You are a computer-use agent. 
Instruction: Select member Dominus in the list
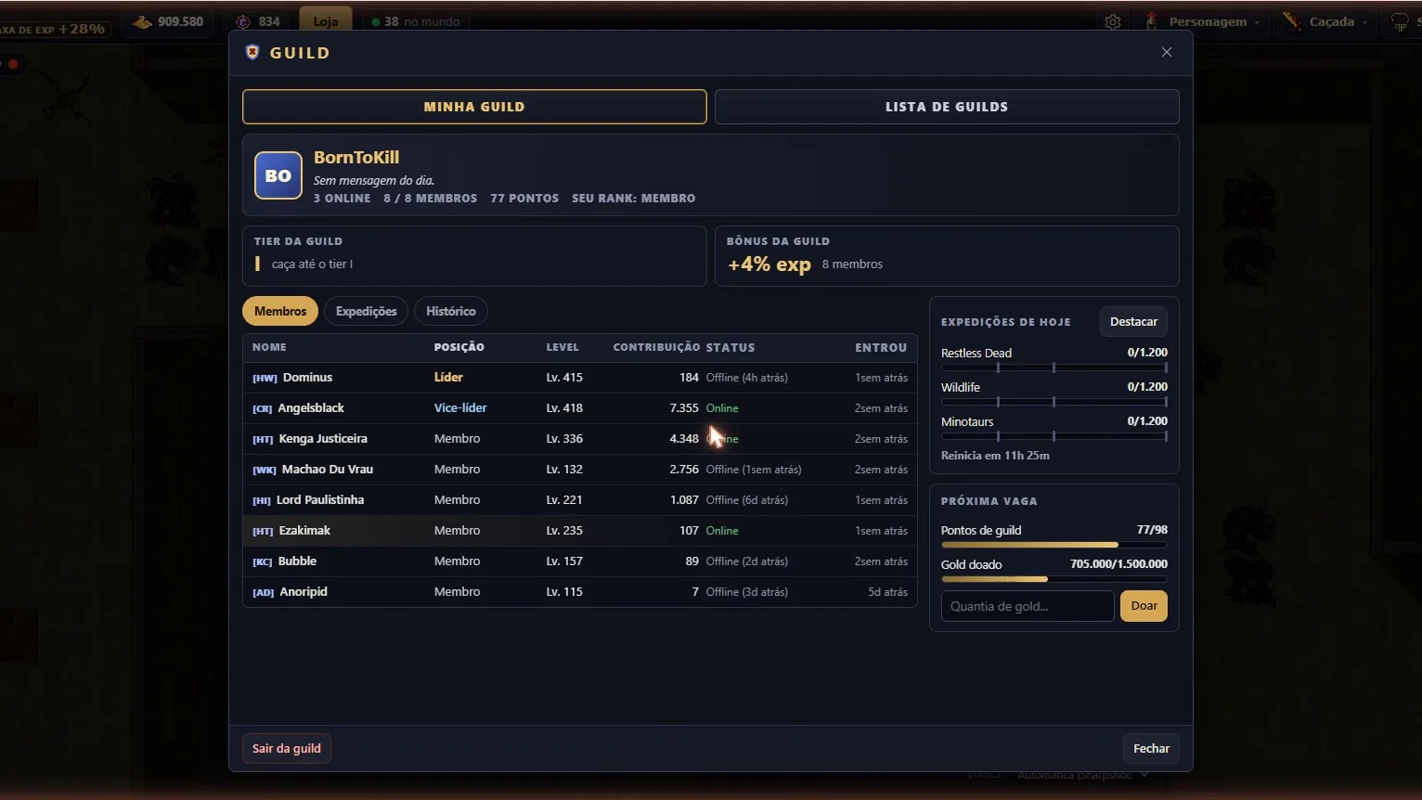pos(580,378)
